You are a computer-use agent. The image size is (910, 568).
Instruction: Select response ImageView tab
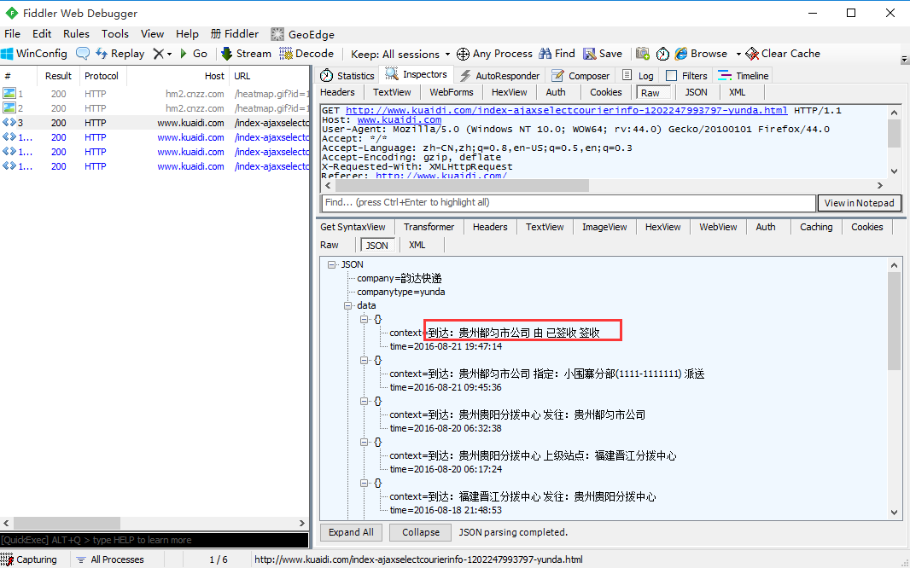pyautogui.click(x=604, y=227)
